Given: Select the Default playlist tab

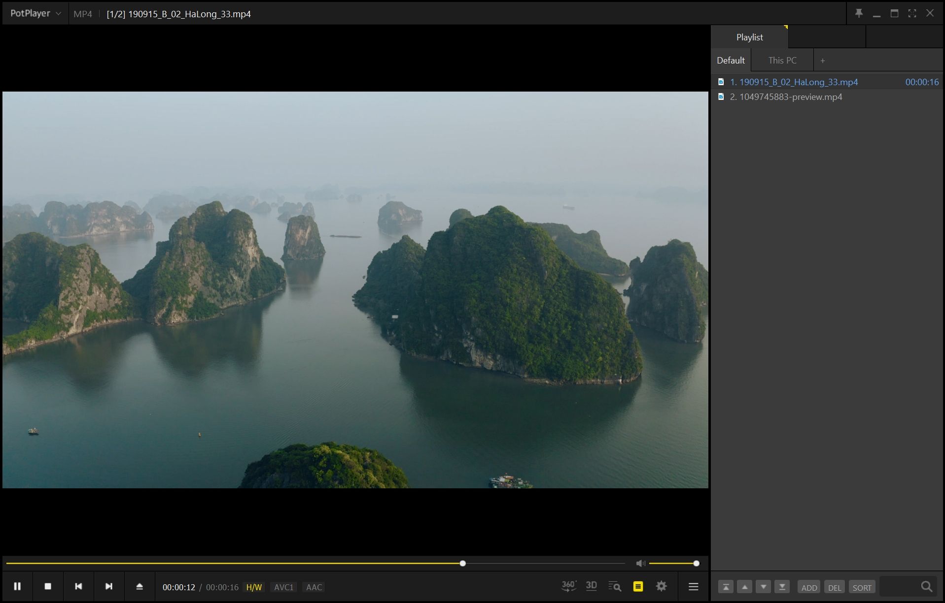Looking at the screenshot, I should [731, 61].
